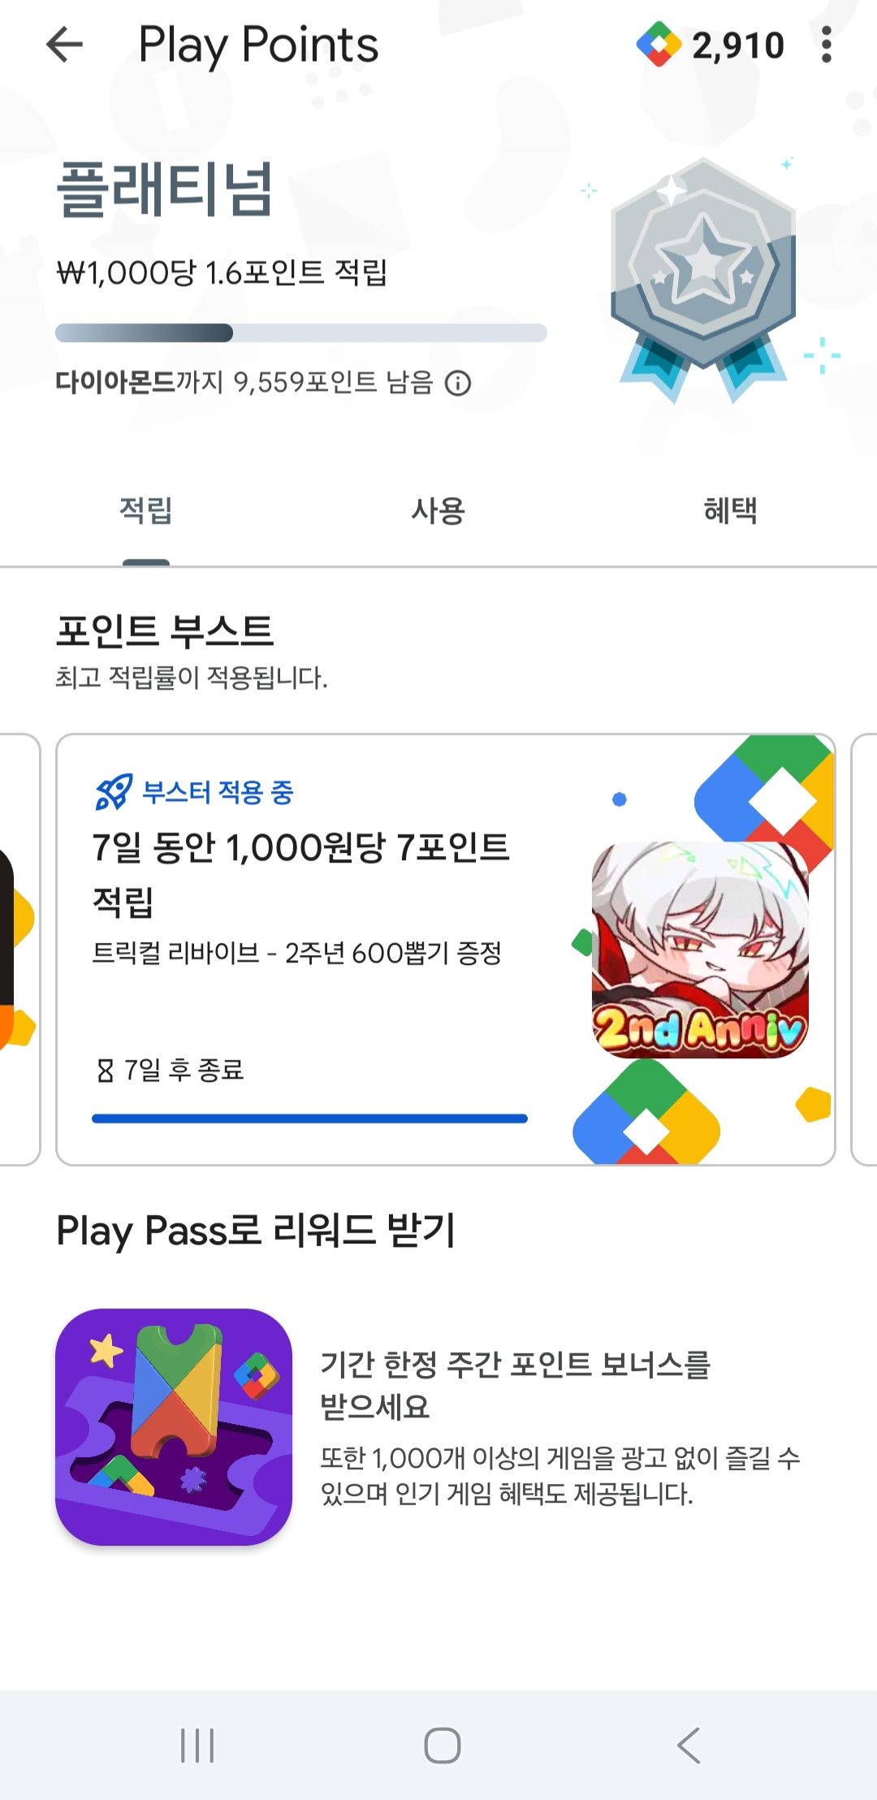This screenshot has width=877, height=1800.
Task: Tap the rocket booster icon
Action: [114, 792]
